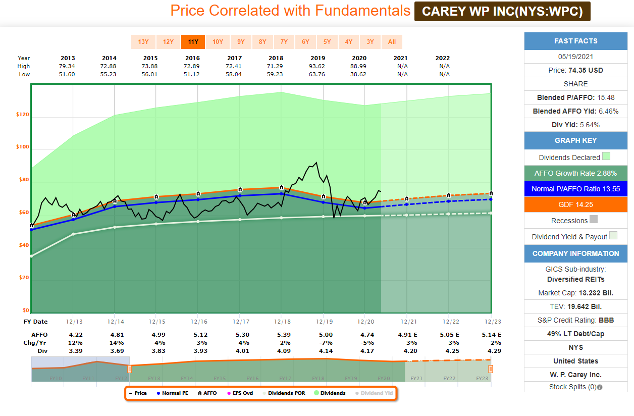Click the Normal P/AFFO Ratio 13.55 bar
Screen dimensions: 634x416
(575, 189)
